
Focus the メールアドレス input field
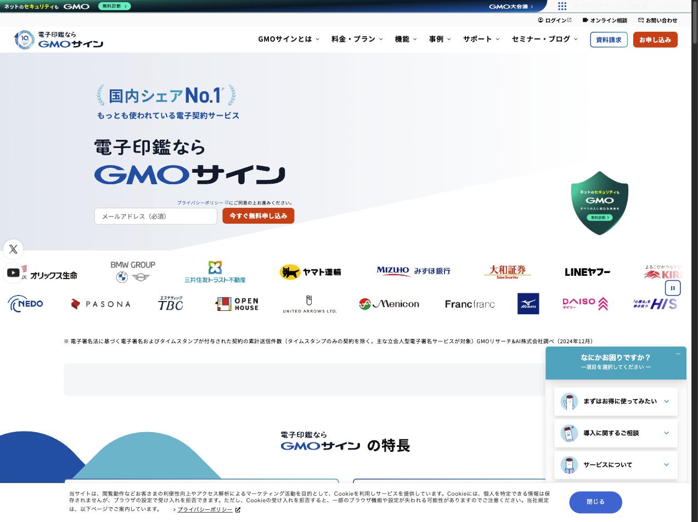click(x=156, y=216)
